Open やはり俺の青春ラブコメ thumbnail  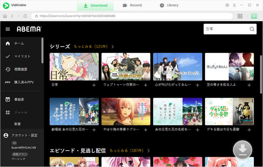126,112
